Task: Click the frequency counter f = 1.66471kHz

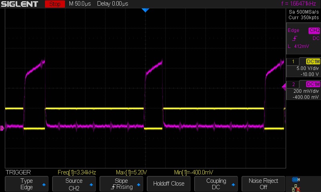Action: coord(299,4)
